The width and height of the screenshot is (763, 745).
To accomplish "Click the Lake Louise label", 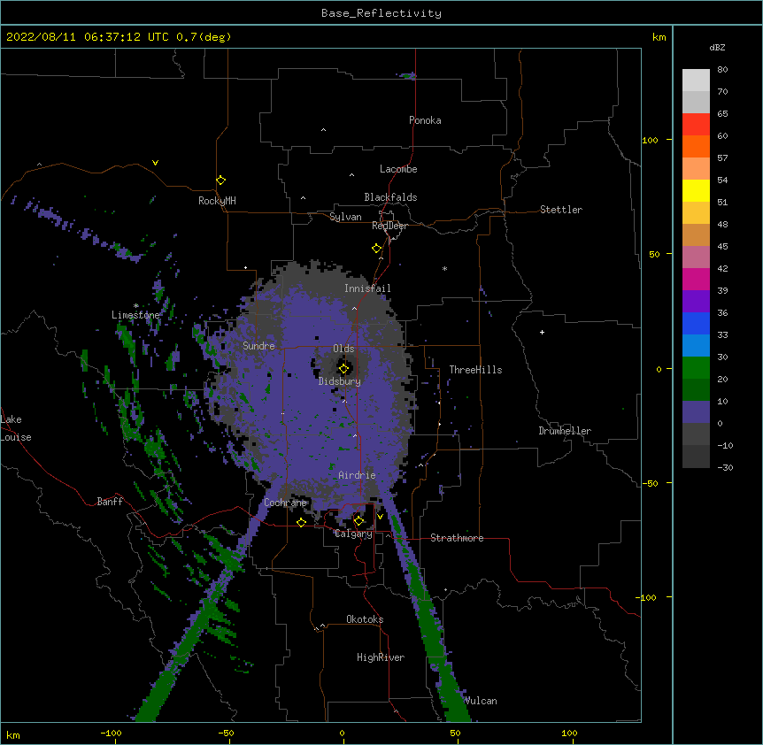I will click(16, 428).
